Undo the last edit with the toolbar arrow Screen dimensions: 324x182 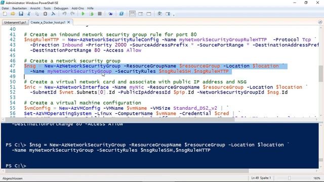point(64,14)
